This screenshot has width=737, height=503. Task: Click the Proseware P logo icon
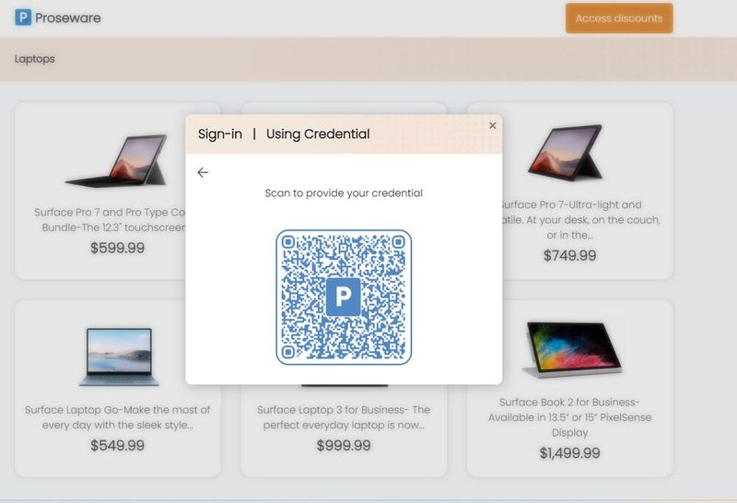pos(23,18)
